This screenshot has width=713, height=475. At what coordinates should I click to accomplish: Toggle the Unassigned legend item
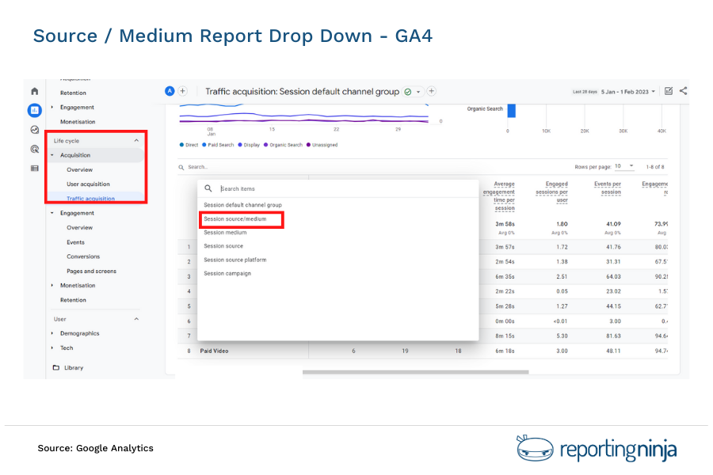tap(322, 145)
